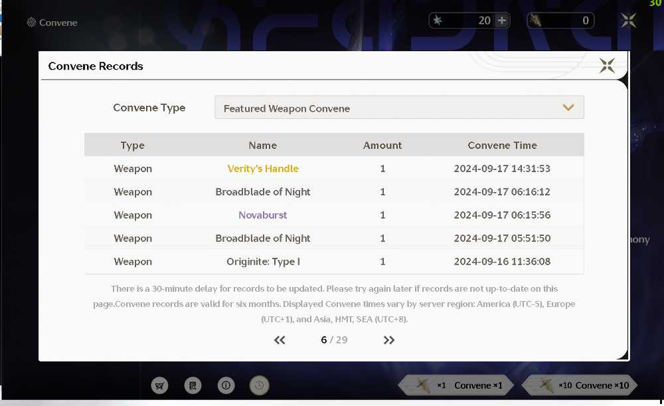Click timestamp 2024-09-17 14:31:53

point(502,169)
